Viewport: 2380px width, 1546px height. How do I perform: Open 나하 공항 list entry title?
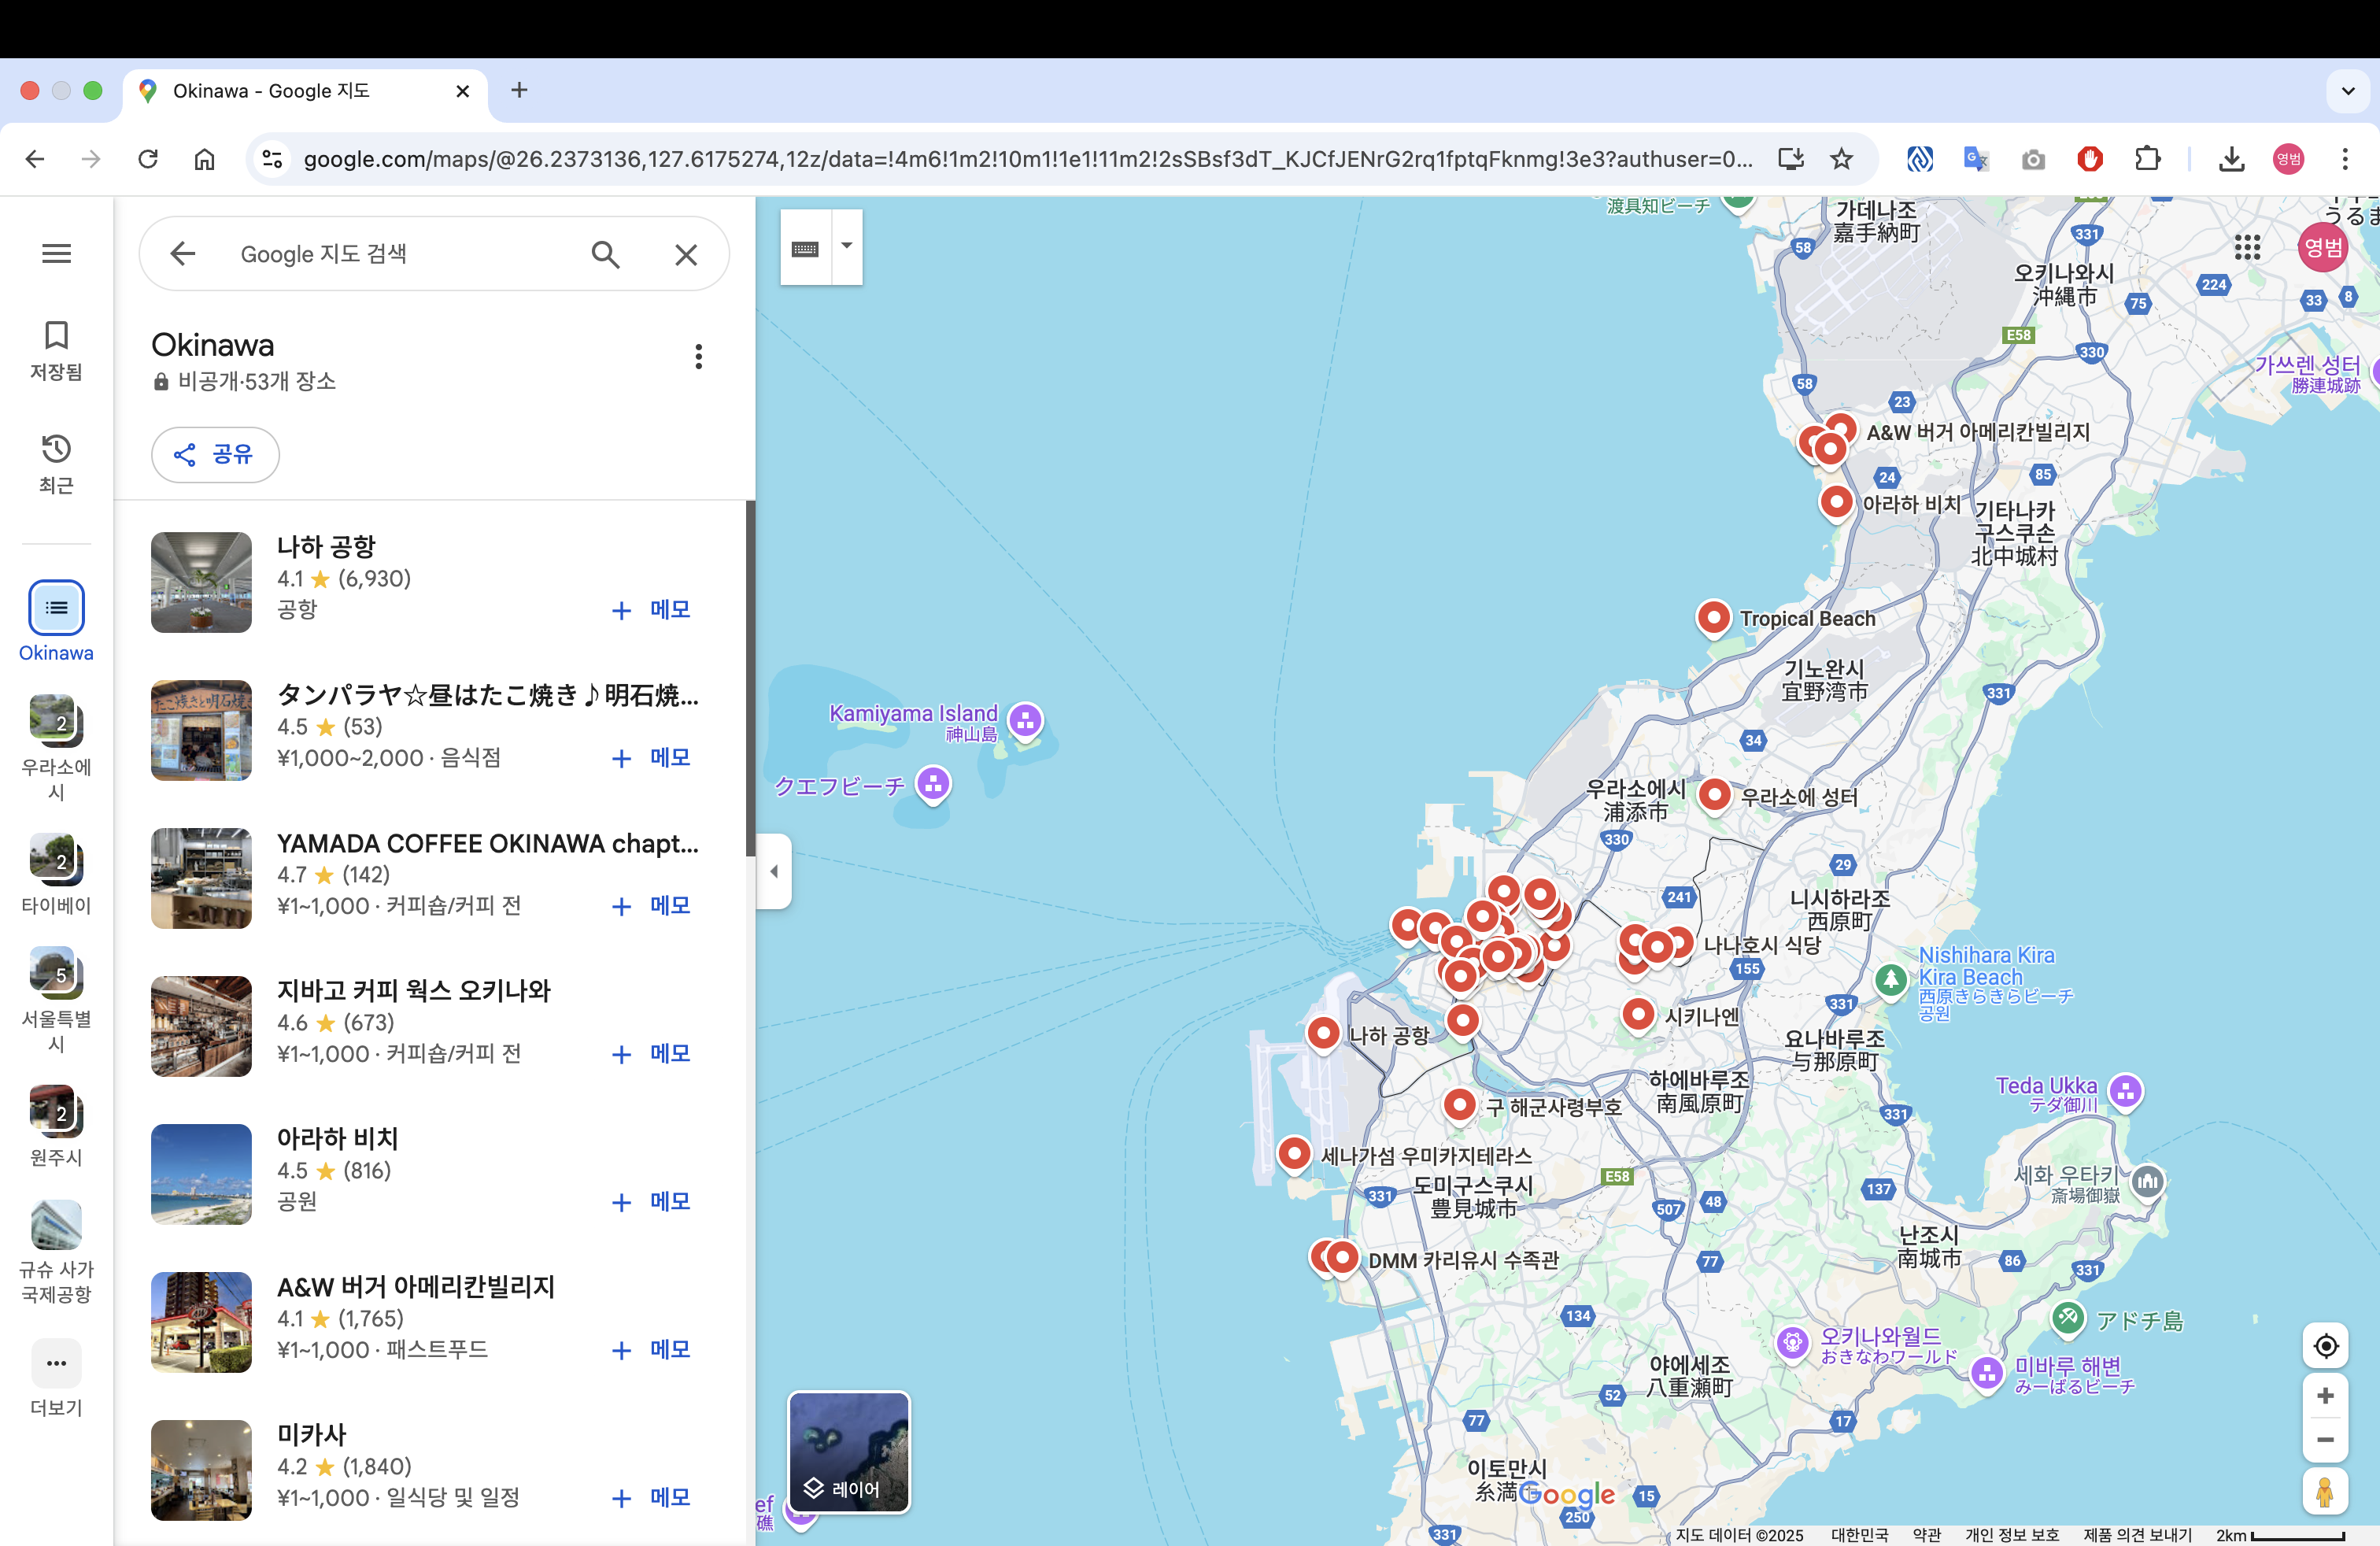point(326,546)
